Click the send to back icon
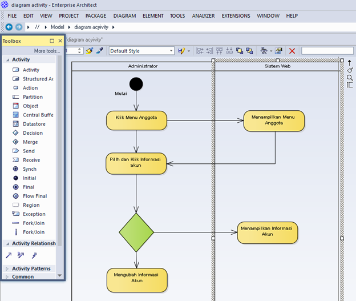 click(250, 51)
